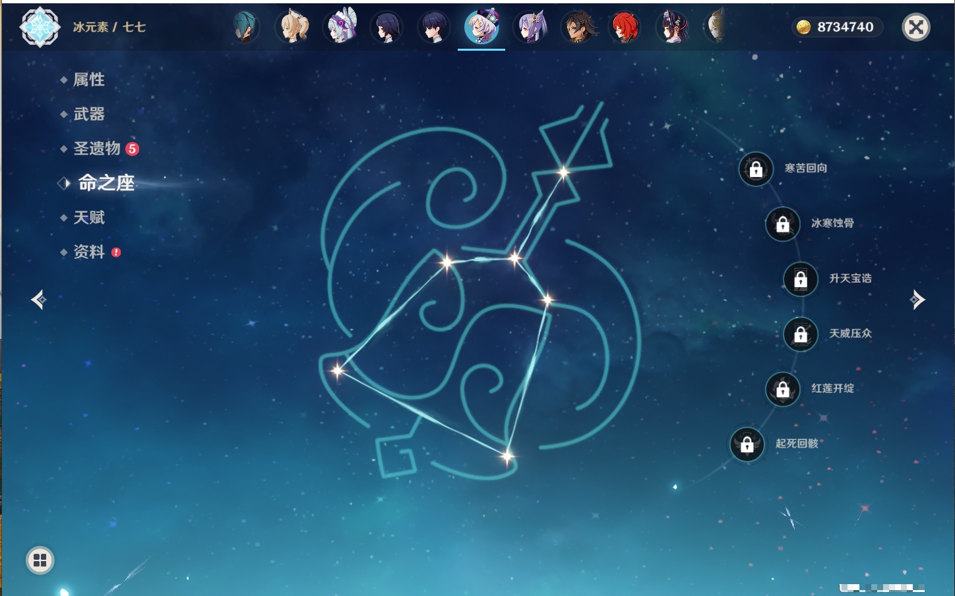Viewport: 955px width, 596px height.
Task: Select the portrait with pink hair ornaments
Action: [673, 28]
